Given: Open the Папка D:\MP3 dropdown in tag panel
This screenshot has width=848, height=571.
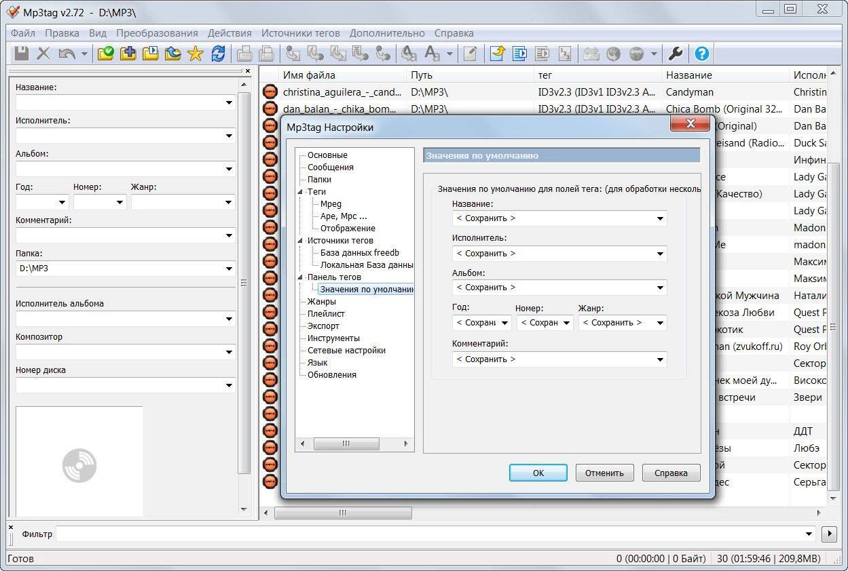Looking at the screenshot, I should tap(229, 269).
